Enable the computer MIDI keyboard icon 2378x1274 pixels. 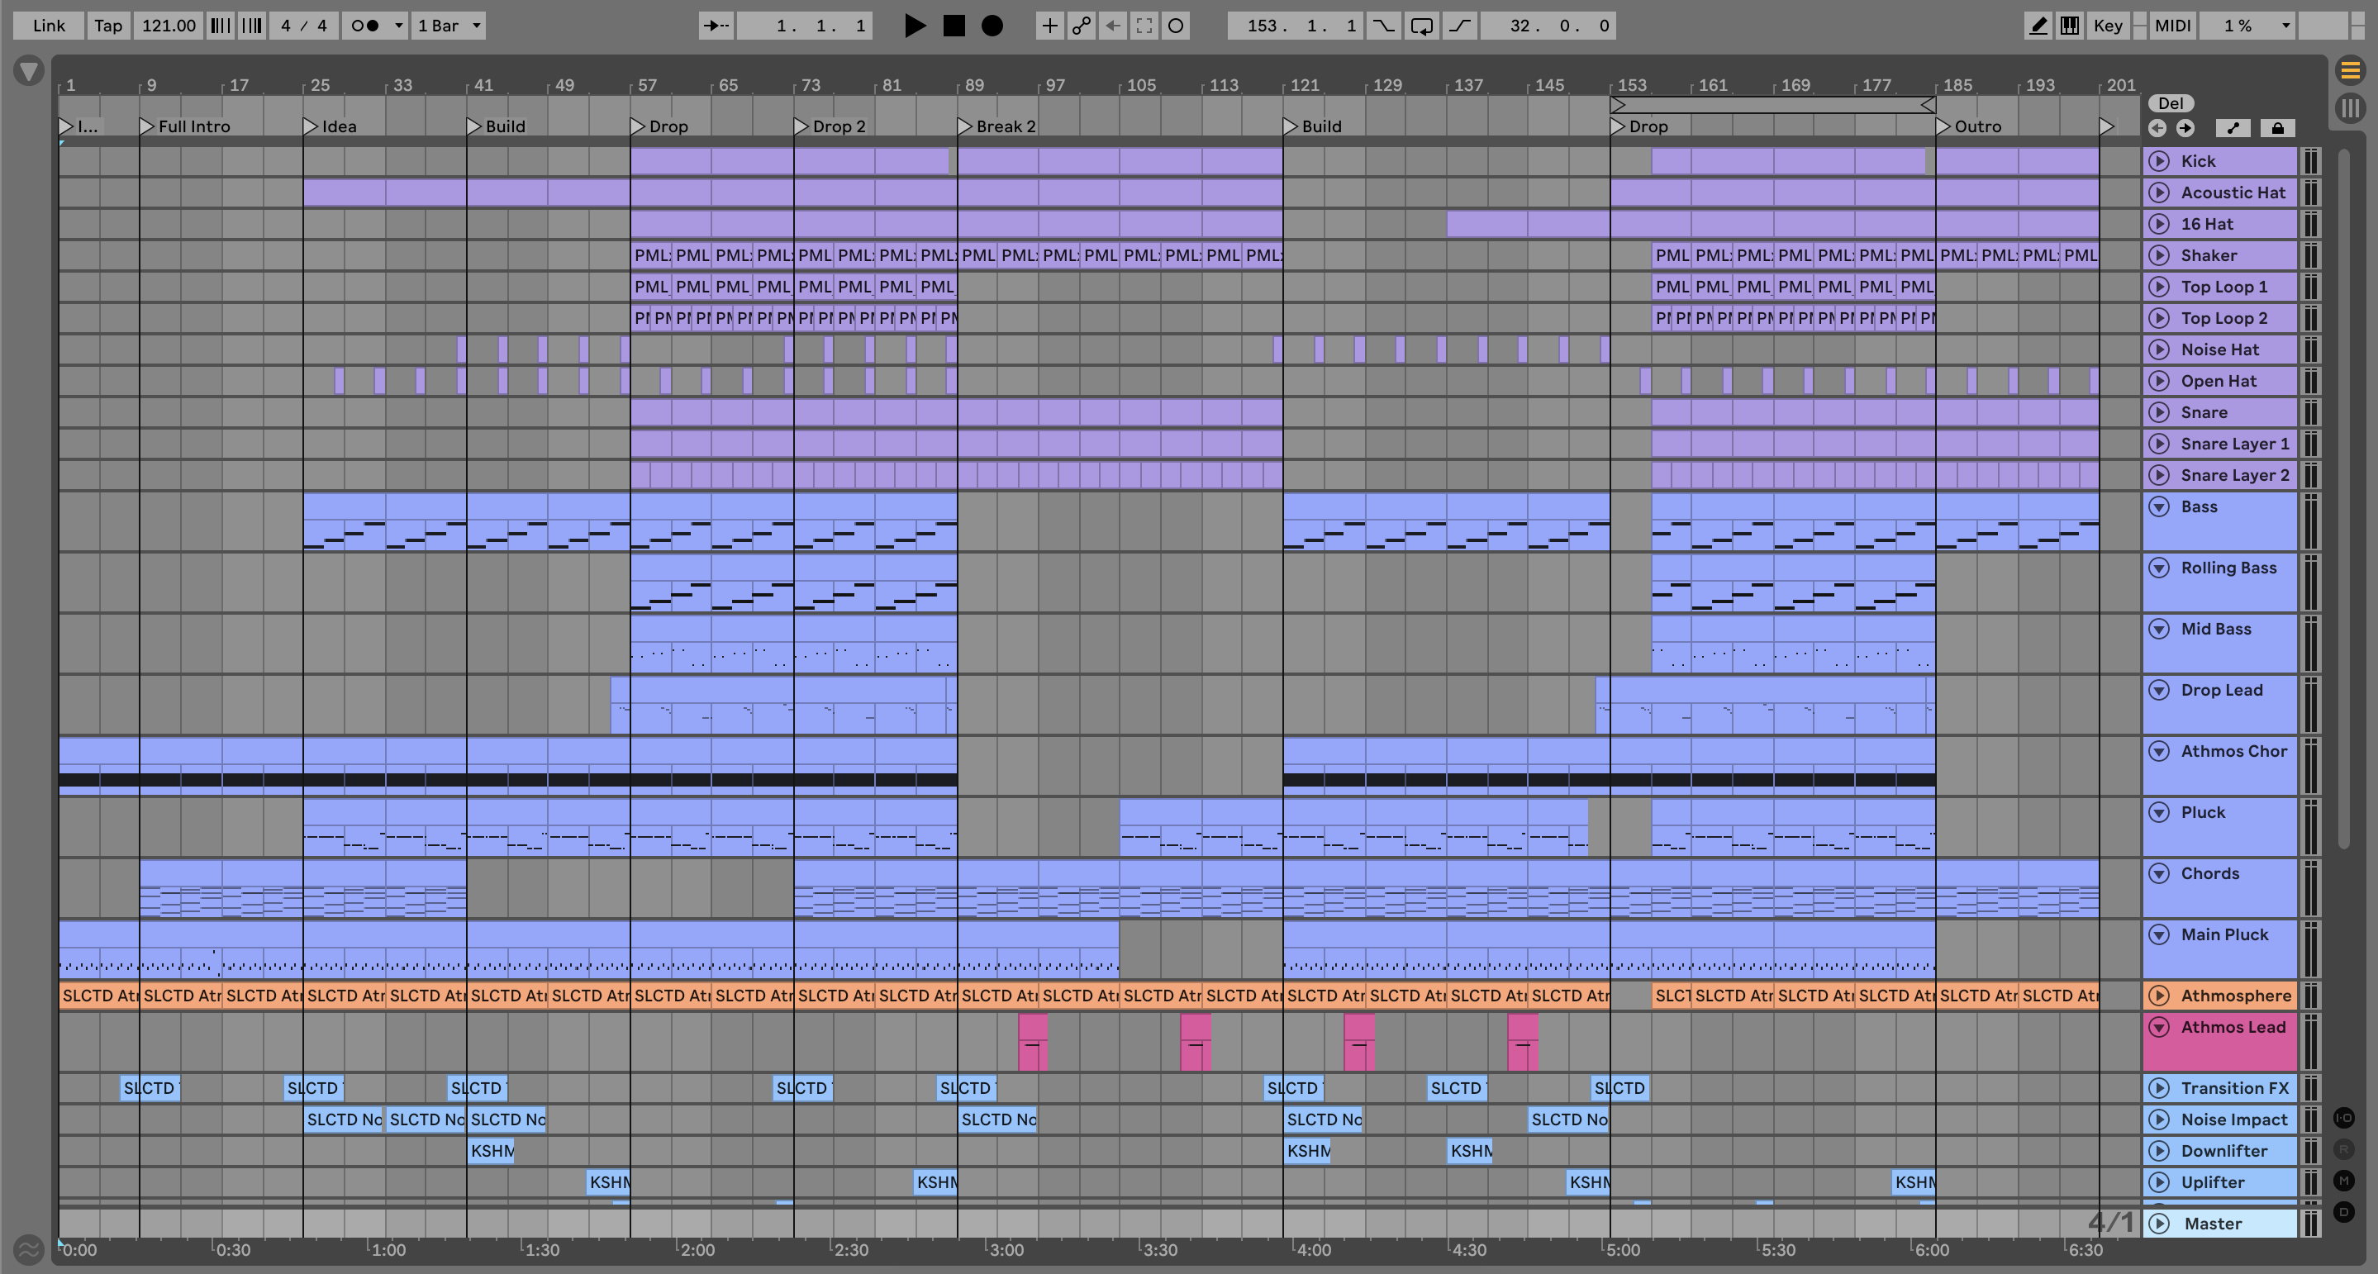pos(2070,26)
